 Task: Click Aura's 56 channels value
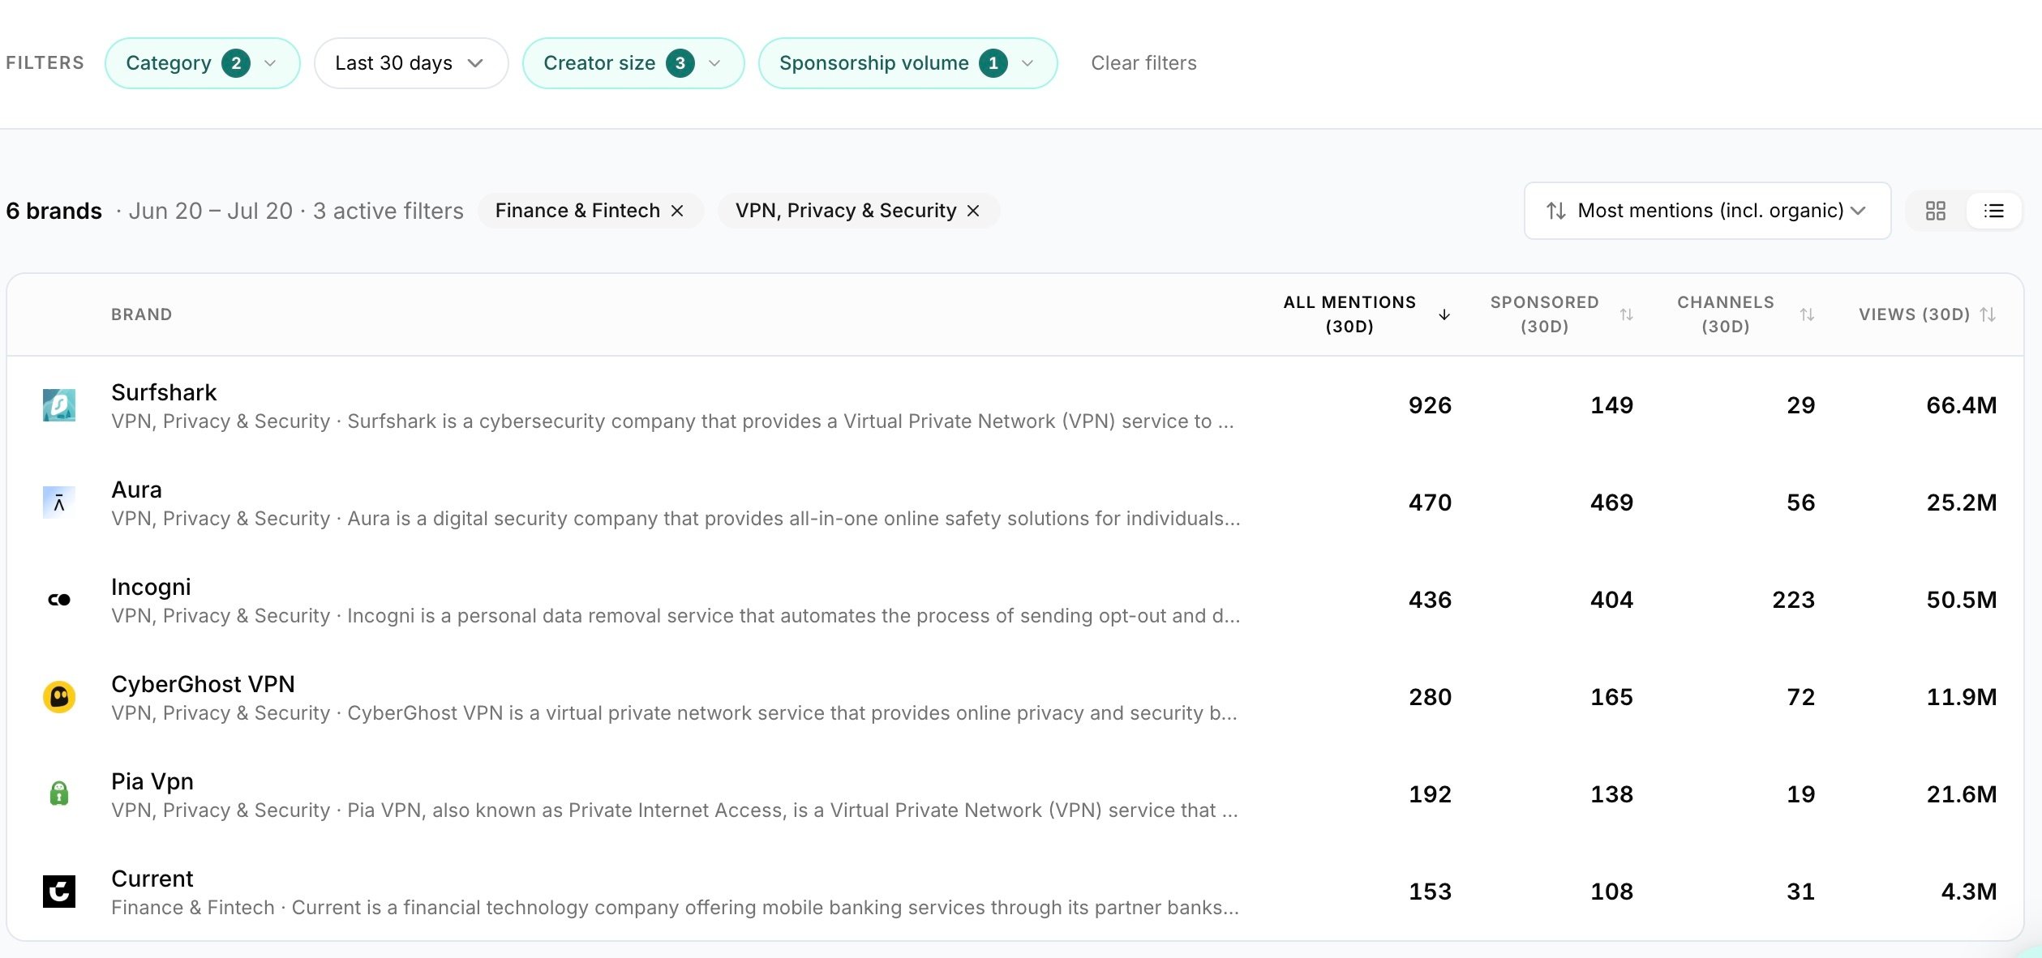tap(1800, 503)
